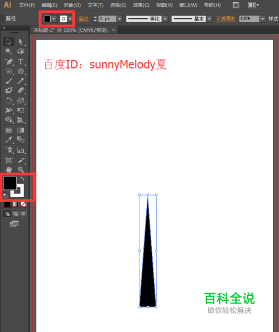
Task: Click the stroke weight 1 pt field
Action: click(x=107, y=19)
